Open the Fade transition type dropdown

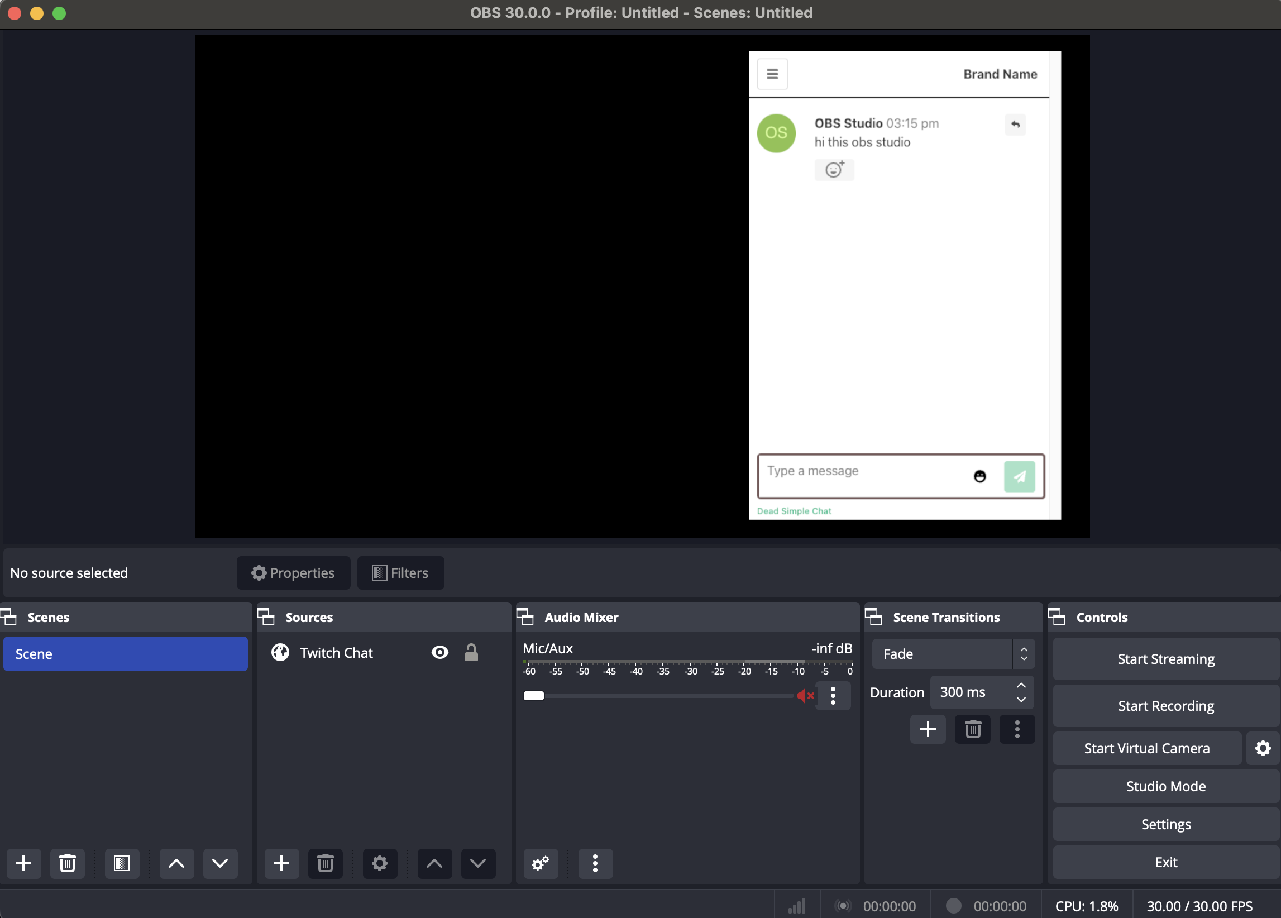click(948, 654)
